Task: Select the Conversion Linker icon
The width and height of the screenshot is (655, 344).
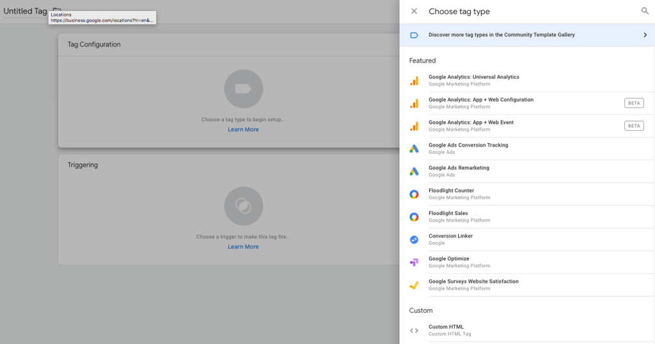Action: click(414, 239)
